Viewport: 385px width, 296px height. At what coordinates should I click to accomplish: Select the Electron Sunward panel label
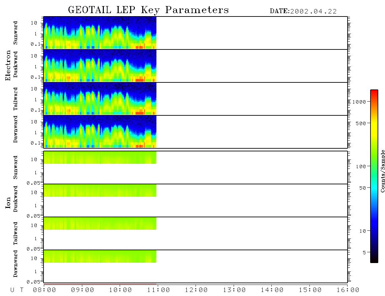point(16,33)
